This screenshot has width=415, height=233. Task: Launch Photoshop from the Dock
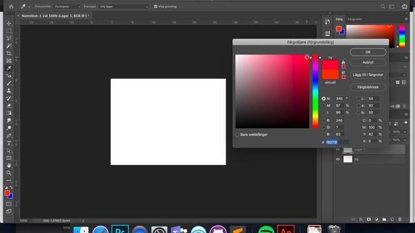pyautogui.click(x=120, y=229)
